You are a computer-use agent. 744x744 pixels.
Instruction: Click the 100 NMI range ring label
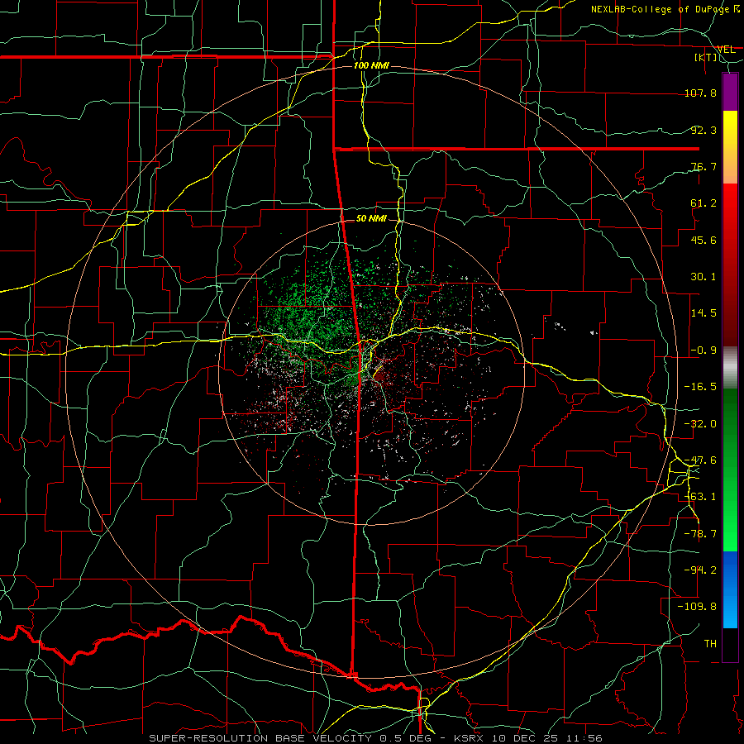click(x=371, y=65)
